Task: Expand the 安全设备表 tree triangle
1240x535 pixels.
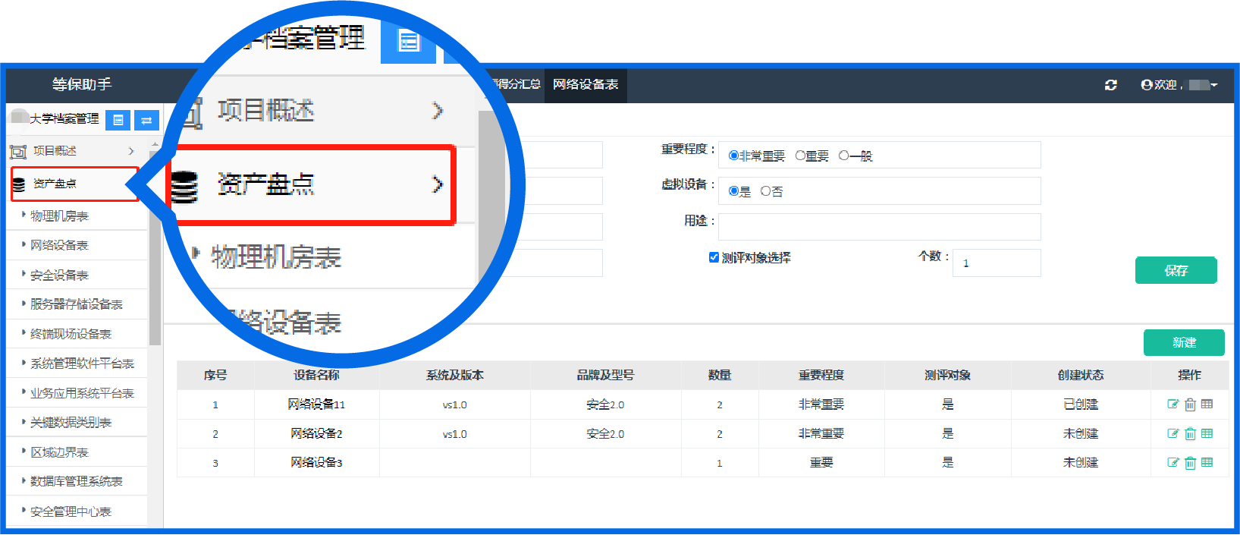Action: point(24,274)
